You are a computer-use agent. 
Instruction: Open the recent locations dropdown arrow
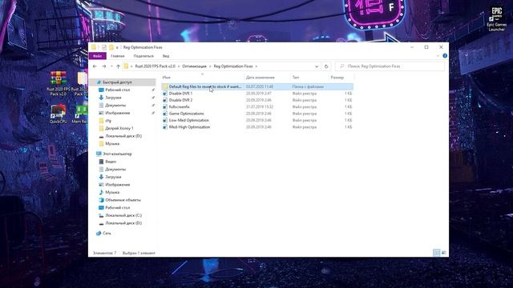[x=111, y=66]
